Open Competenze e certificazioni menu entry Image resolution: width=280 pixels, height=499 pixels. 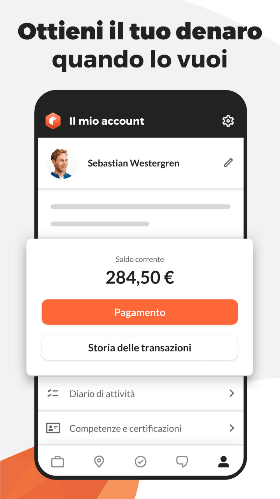coord(140,428)
